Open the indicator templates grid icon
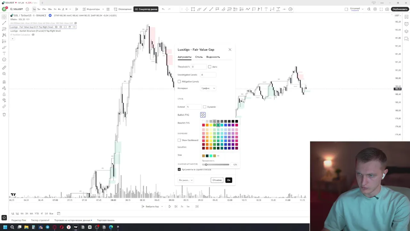Viewport: 410px width, 231px height. click(108, 9)
